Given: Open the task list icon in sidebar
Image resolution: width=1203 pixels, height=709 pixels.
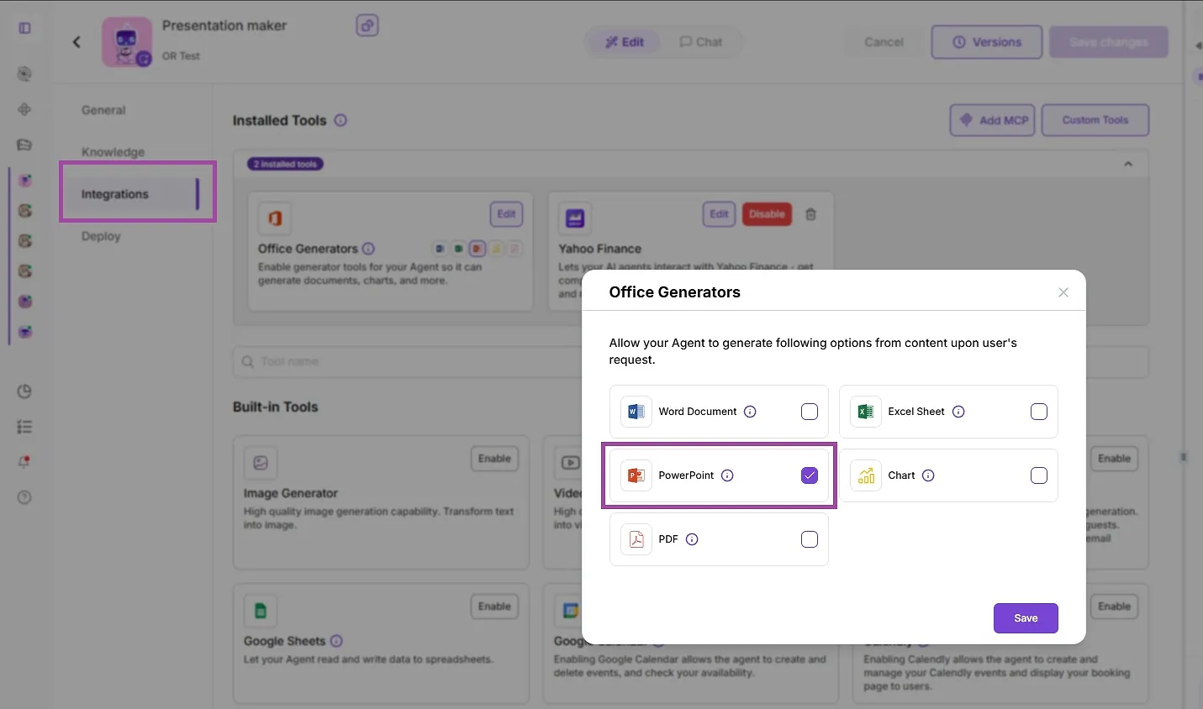Looking at the screenshot, I should (x=24, y=427).
